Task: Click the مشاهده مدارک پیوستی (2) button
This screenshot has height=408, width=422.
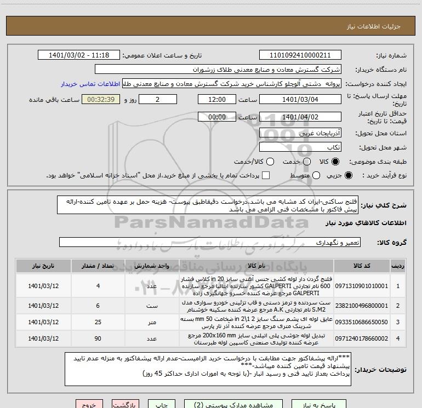Action: [x=233, y=405]
